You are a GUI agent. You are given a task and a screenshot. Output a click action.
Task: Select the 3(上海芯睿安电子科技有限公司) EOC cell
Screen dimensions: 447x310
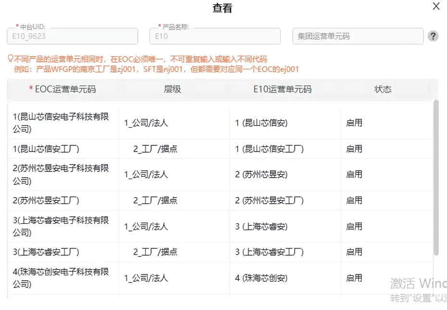[x=61, y=226]
